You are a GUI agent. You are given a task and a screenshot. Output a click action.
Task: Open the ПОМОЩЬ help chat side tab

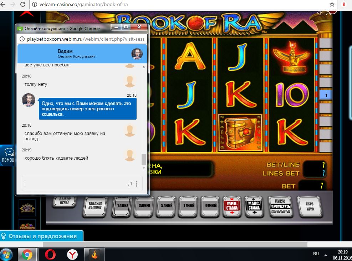point(7,155)
